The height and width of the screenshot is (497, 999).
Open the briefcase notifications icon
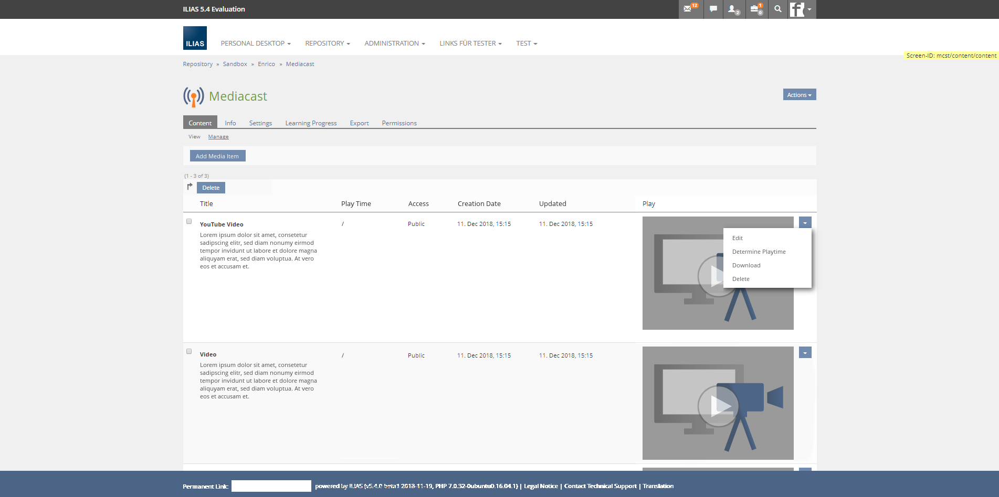pos(755,9)
